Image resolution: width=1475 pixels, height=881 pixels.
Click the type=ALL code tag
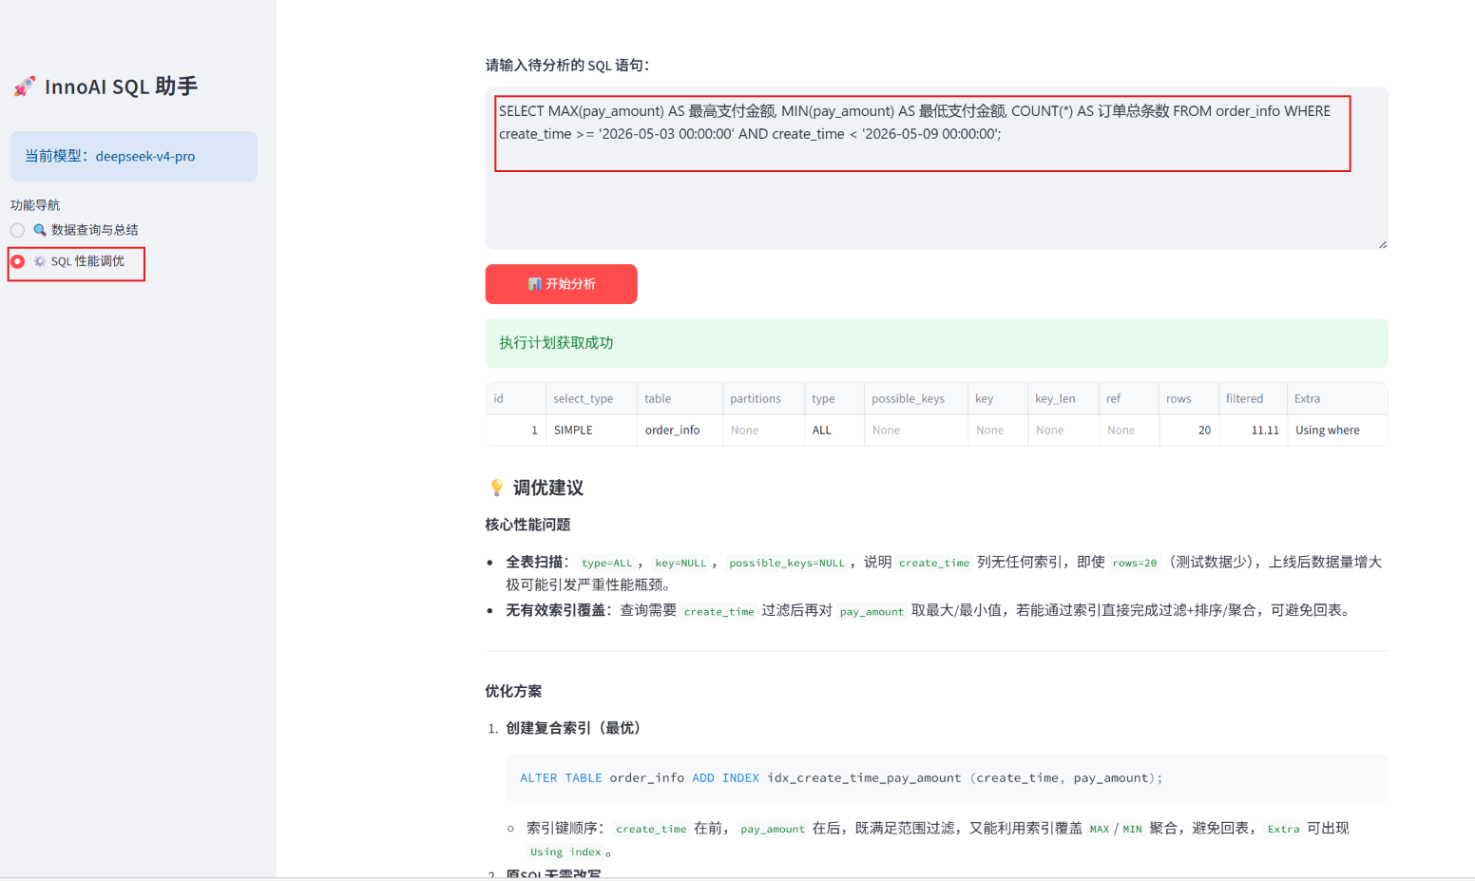[x=606, y=563]
